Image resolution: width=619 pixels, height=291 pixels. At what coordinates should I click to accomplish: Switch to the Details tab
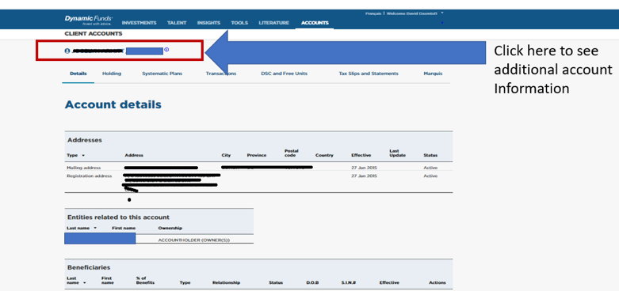coord(78,74)
